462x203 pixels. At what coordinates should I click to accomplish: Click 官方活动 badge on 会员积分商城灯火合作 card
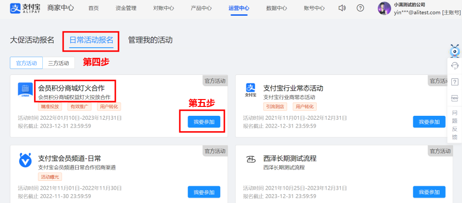[x=215, y=80]
